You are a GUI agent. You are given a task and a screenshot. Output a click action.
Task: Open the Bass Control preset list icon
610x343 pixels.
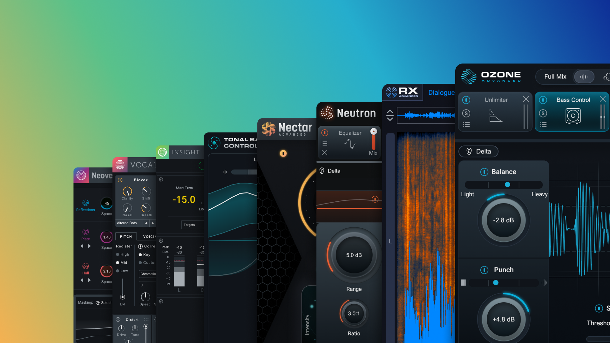tap(543, 125)
